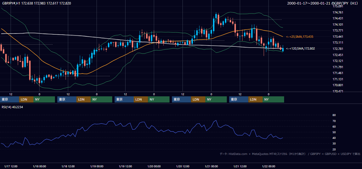
Task: Click the leftmost LDN session block
Action: tap(26, 99)
